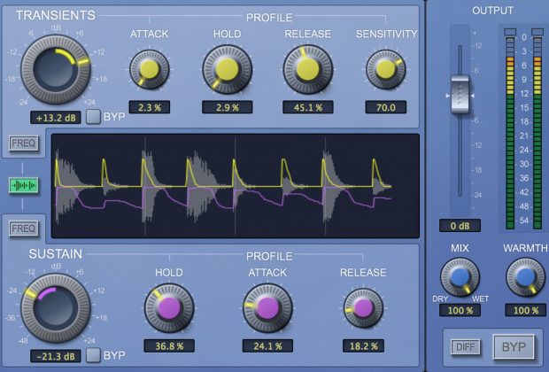Click the SUSTAIN section title
Image resolution: width=549 pixels, height=372 pixels.
pos(55,254)
